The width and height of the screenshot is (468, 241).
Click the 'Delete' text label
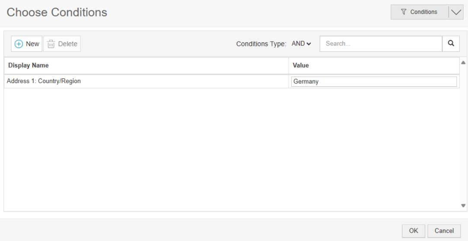[67, 44]
